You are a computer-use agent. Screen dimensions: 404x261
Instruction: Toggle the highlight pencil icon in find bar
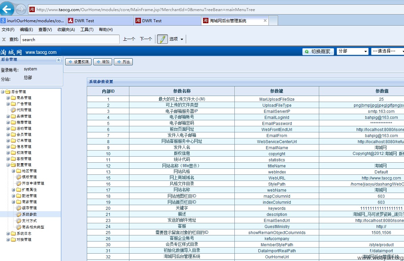click(x=162, y=39)
